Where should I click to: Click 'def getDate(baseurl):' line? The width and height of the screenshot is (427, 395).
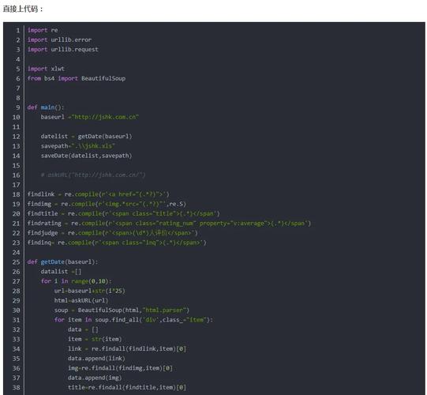point(62,262)
